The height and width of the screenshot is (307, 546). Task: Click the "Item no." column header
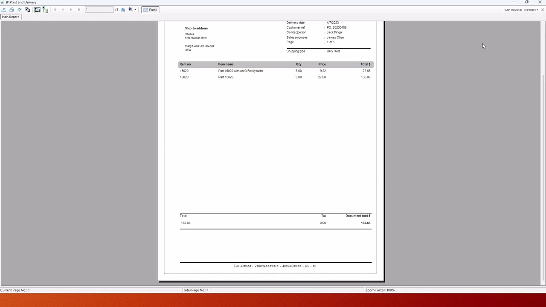tap(186, 64)
